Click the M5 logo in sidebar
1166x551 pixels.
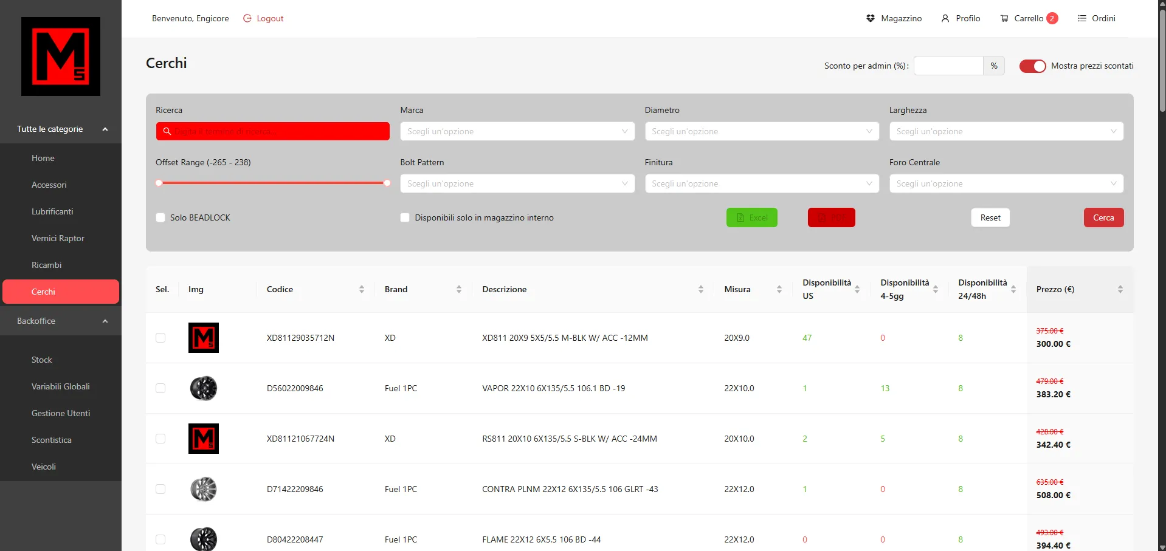point(61,56)
